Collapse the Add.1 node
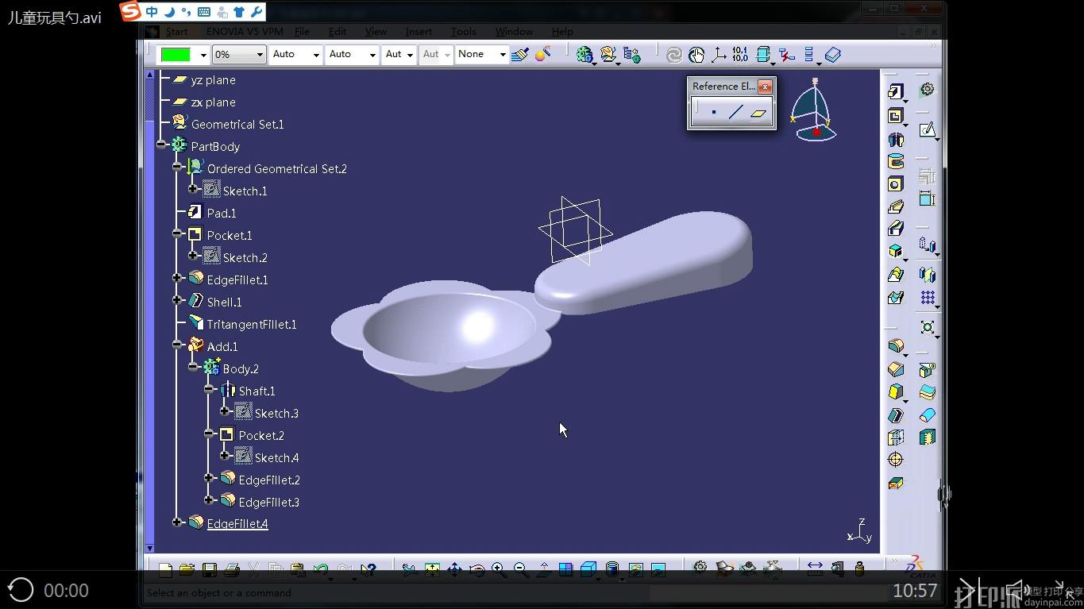Viewport: 1084px width, 609px height. pos(177,345)
